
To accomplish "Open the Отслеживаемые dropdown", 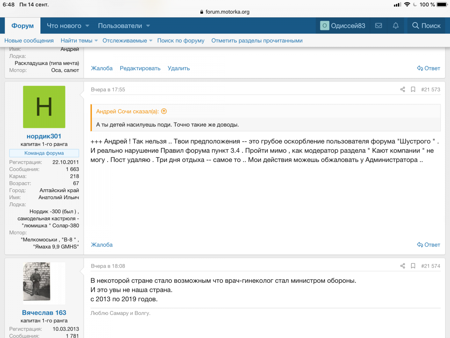I will coord(151,41).
